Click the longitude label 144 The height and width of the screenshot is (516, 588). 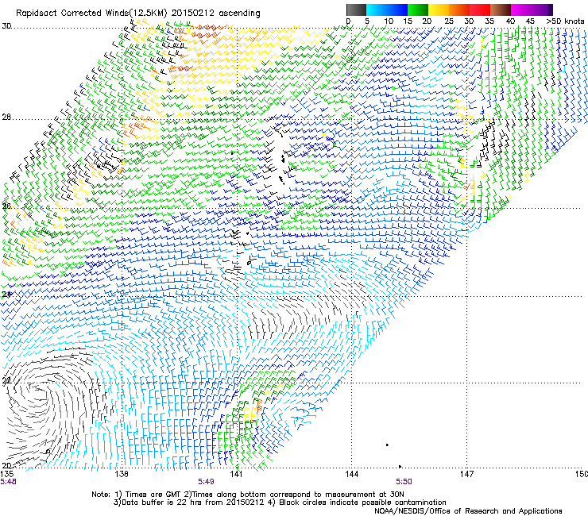[x=352, y=474]
